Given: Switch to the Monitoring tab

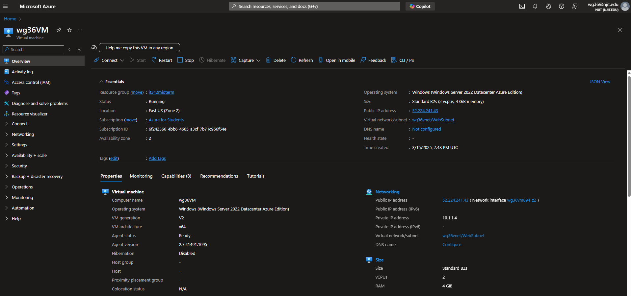Looking at the screenshot, I should (141, 176).
